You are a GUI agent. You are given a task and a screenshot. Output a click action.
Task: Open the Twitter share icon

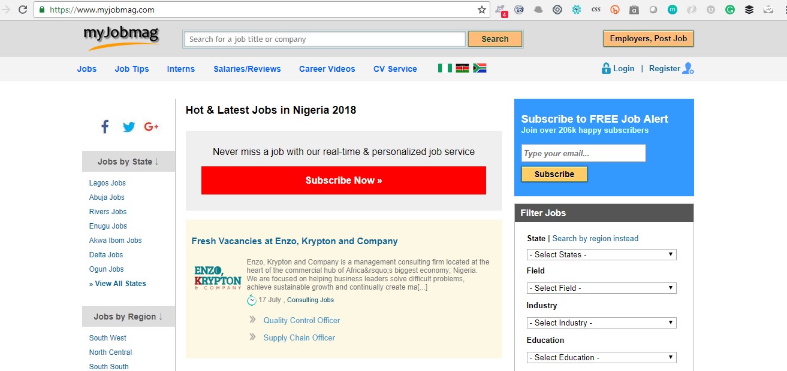(x=129, y=127)
